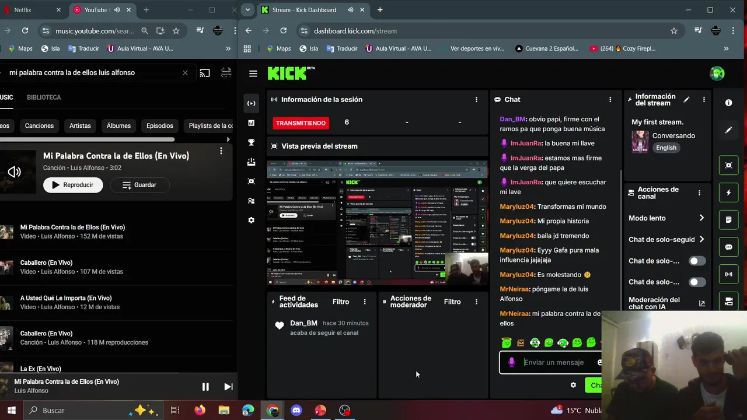The width and height of the screenshot is (747, 420).
Task: Click the TRANSMITIENDO status badge
Action: click(301, 123)
